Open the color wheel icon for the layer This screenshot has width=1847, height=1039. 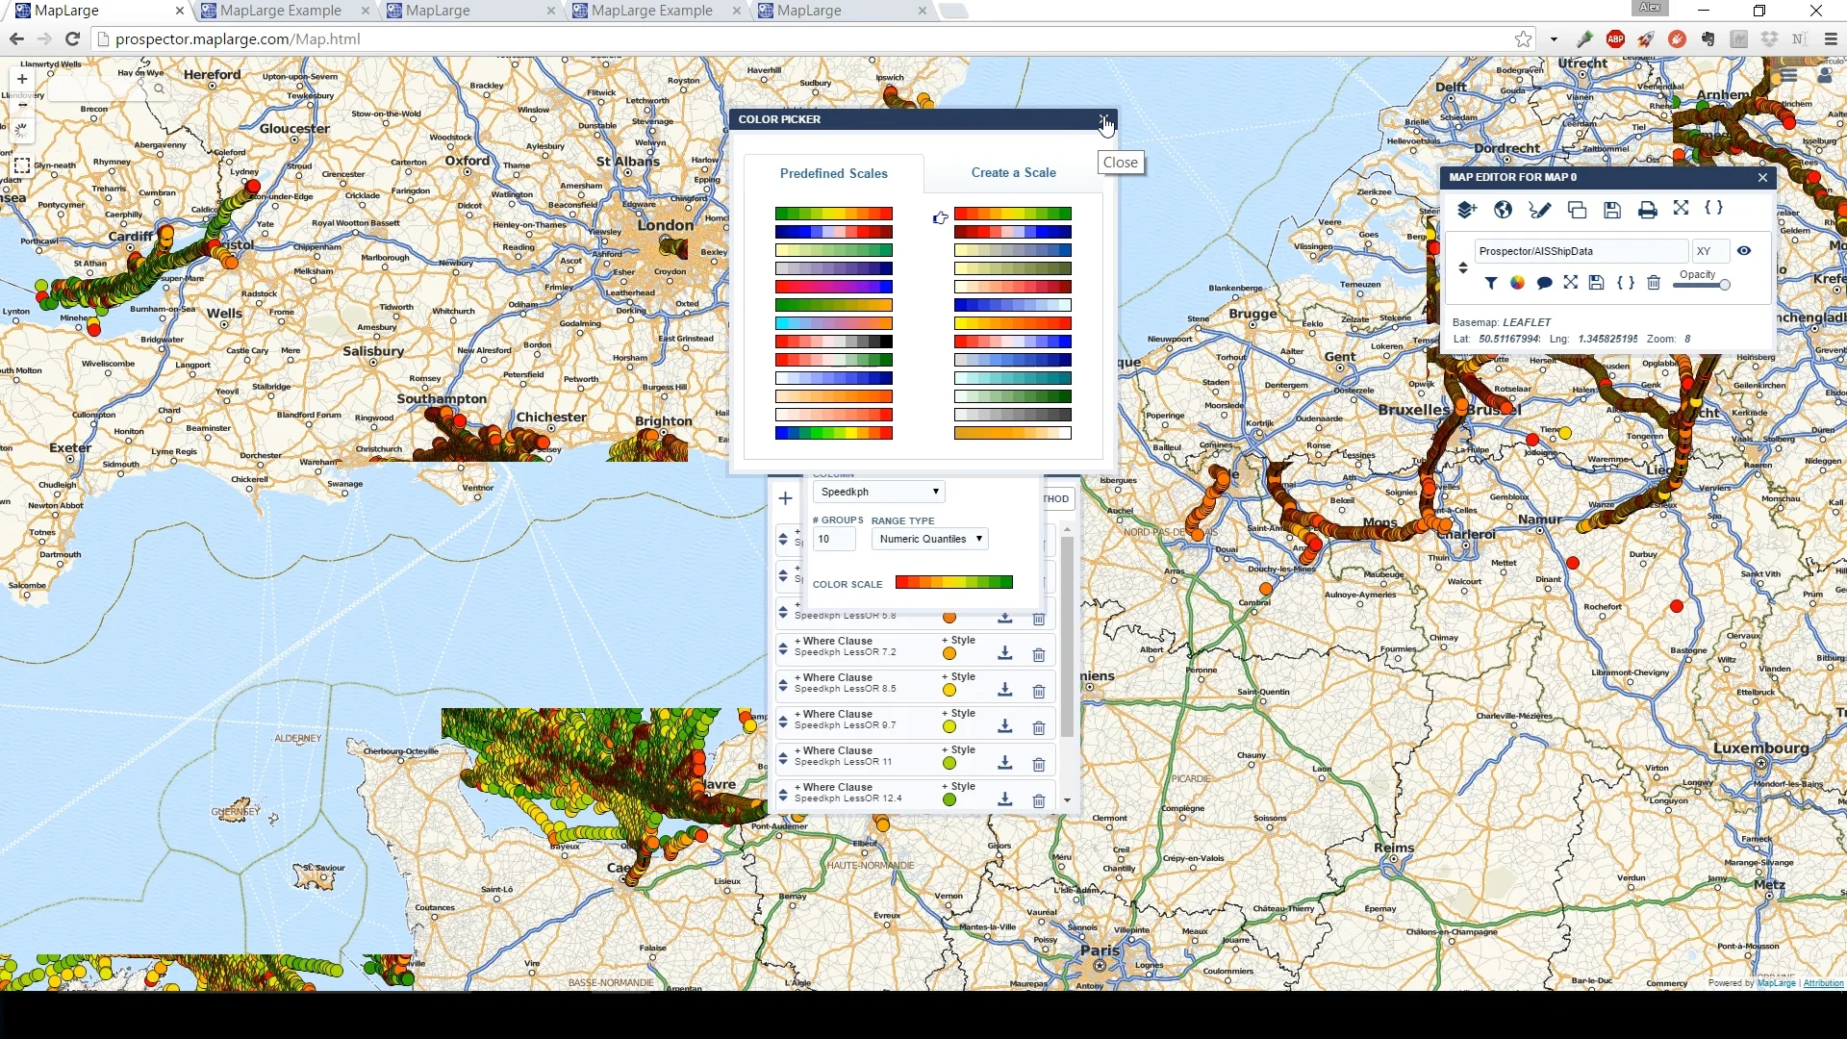click(x=1518, y=282)
